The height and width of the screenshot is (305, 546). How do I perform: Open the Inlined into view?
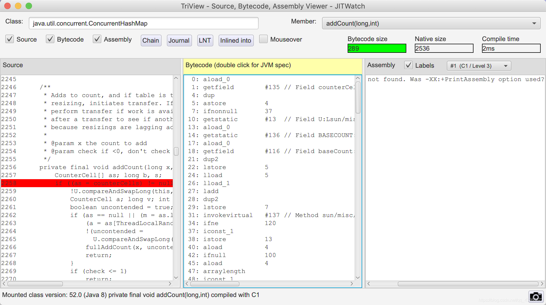coord(236,41)
